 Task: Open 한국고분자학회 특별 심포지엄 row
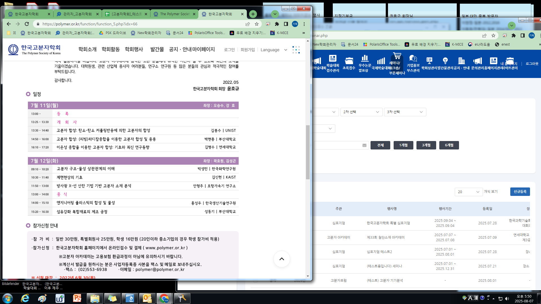[x=388, y=223]
